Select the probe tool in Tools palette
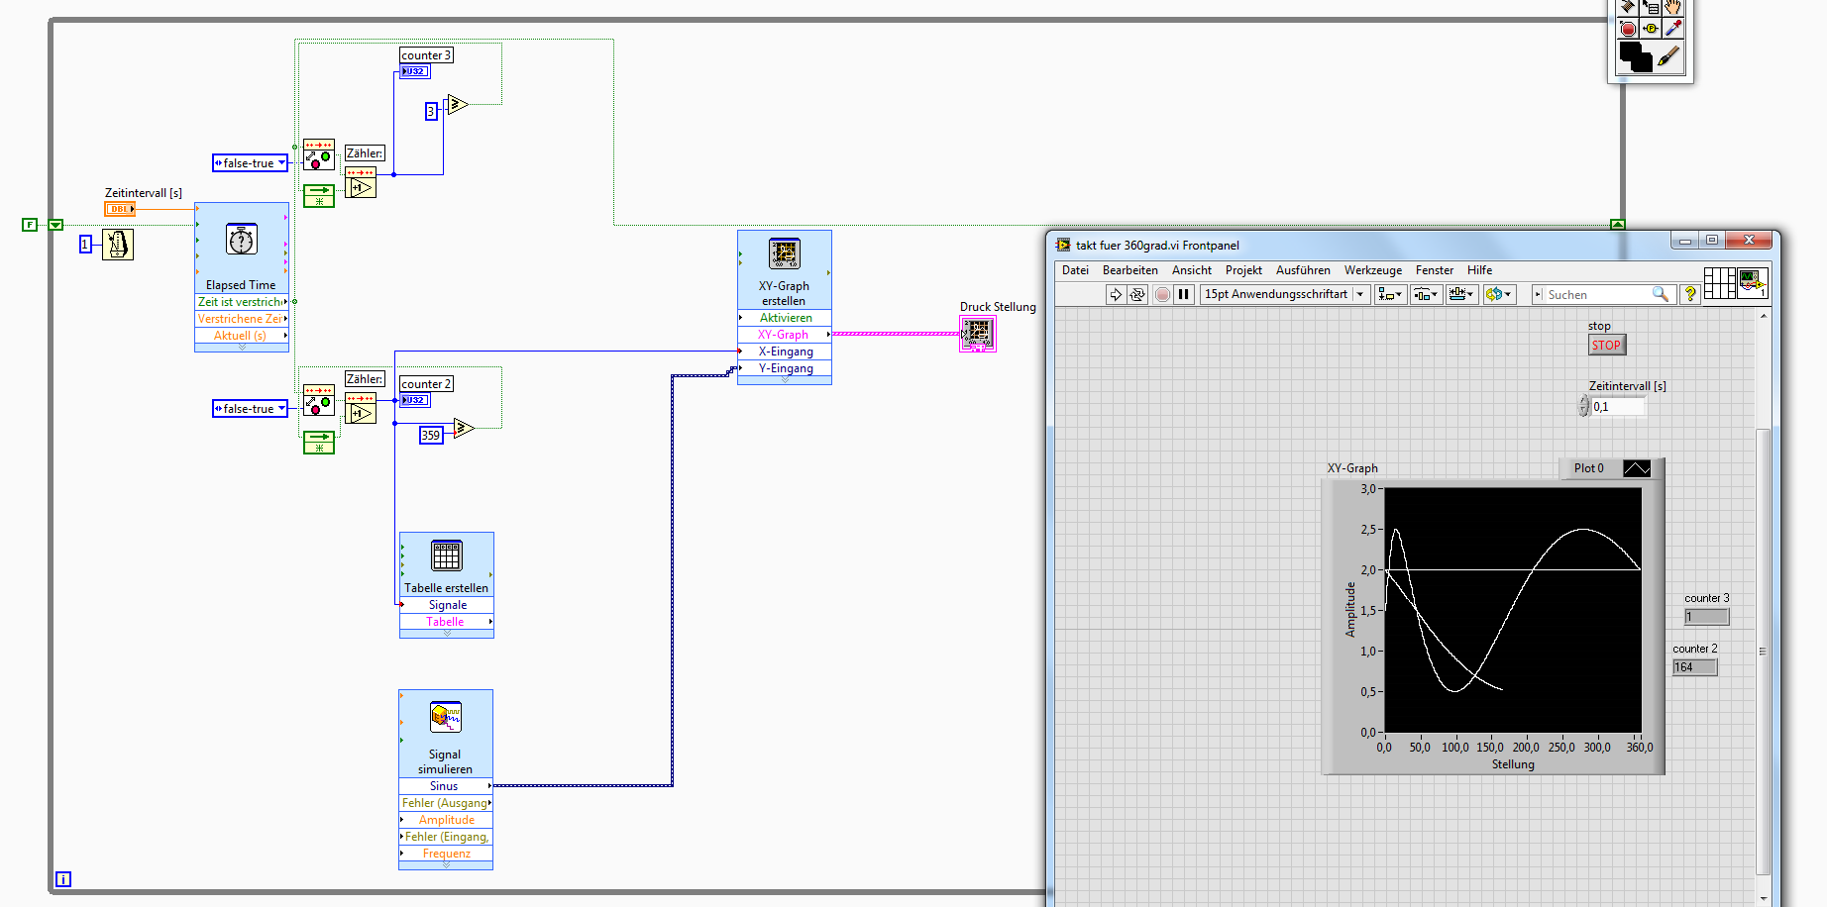The width and height of the screenshot is (1827, 907). [x=1651, y=29]
